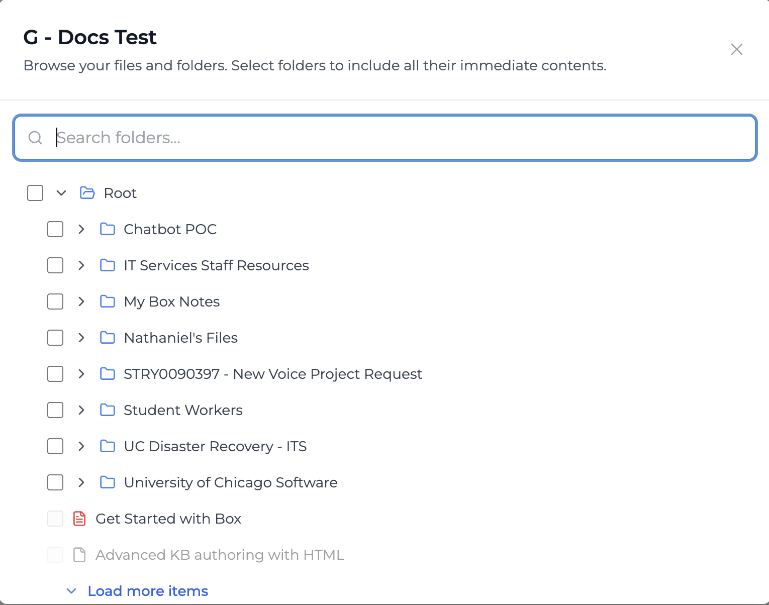Select the IT Services Staff Resources checkbox
769x605 pixels.
click(x=55, y=265)
